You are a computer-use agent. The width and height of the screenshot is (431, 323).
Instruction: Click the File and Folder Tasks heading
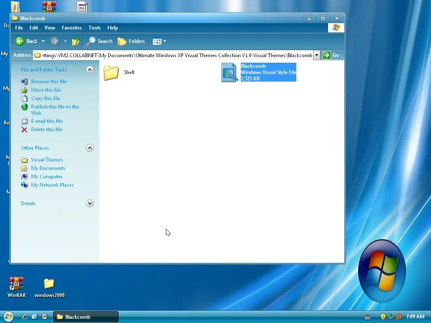coord(44,70)
